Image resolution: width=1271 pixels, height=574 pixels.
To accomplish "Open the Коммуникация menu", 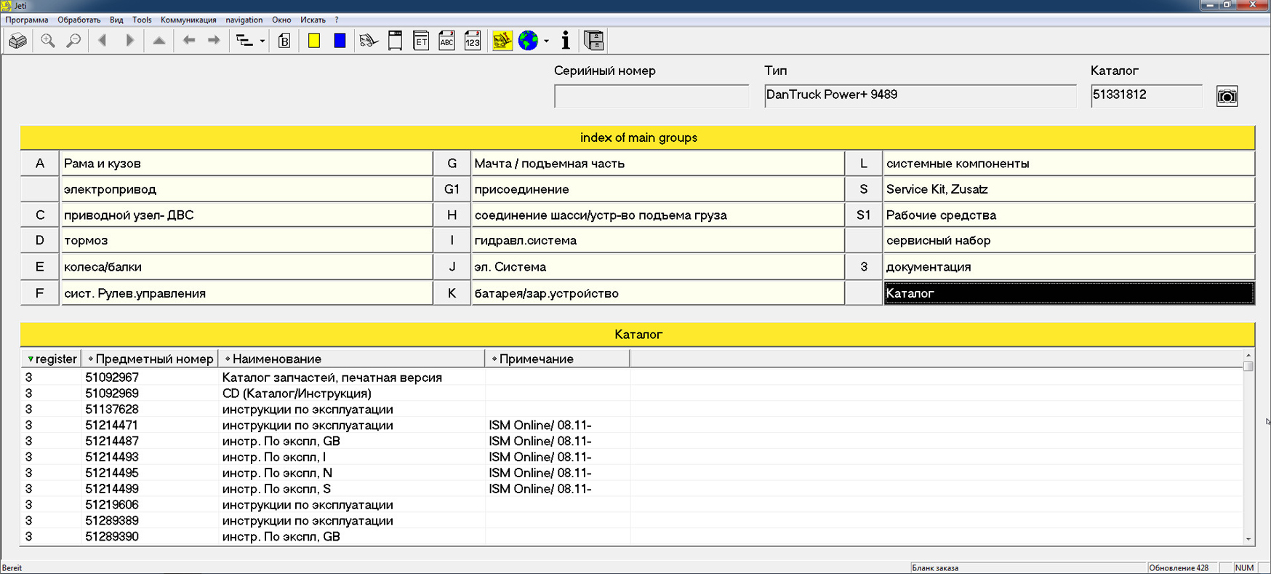I will click(188, 20).
